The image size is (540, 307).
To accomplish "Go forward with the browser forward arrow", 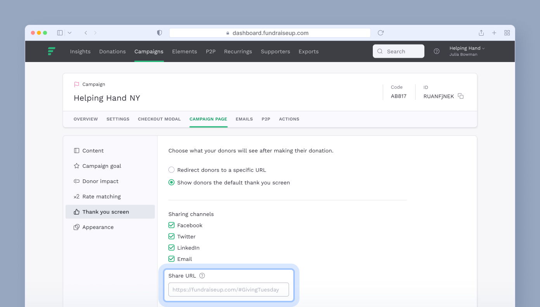I will 95,33.
